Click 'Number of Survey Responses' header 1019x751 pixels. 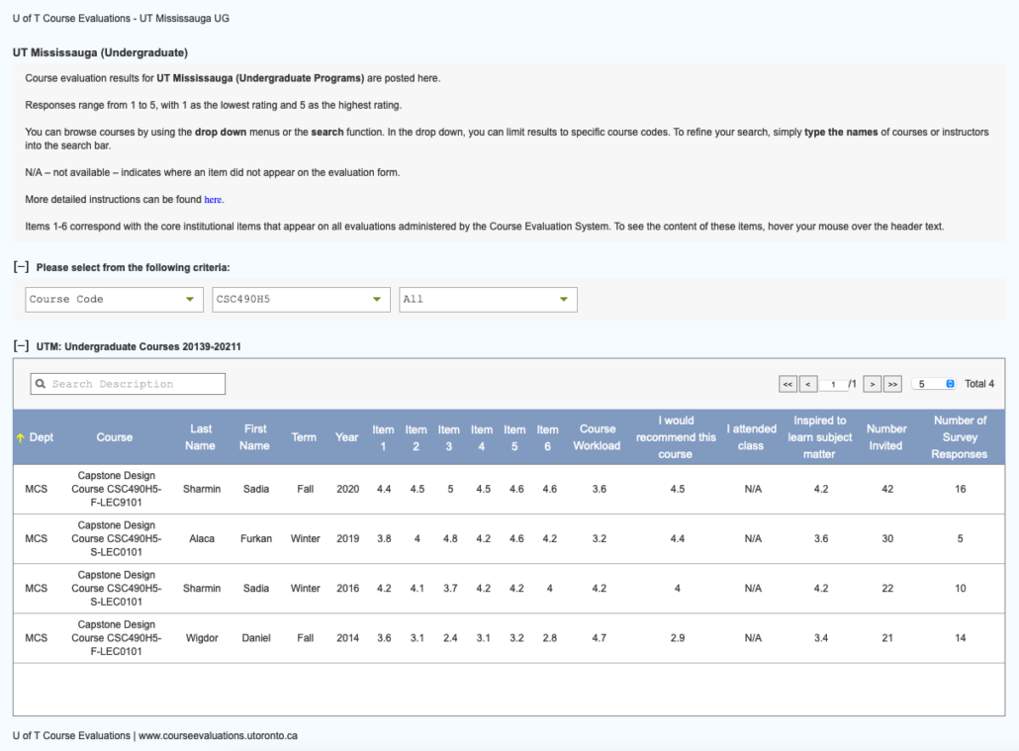pyautogui.click(x=960, y=437)
